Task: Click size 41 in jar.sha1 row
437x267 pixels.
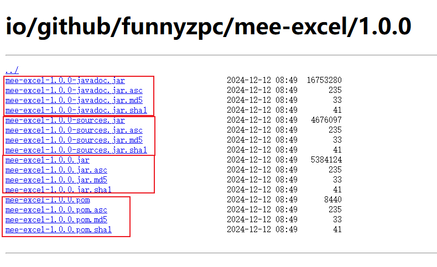Action: [x=337, y=190]
